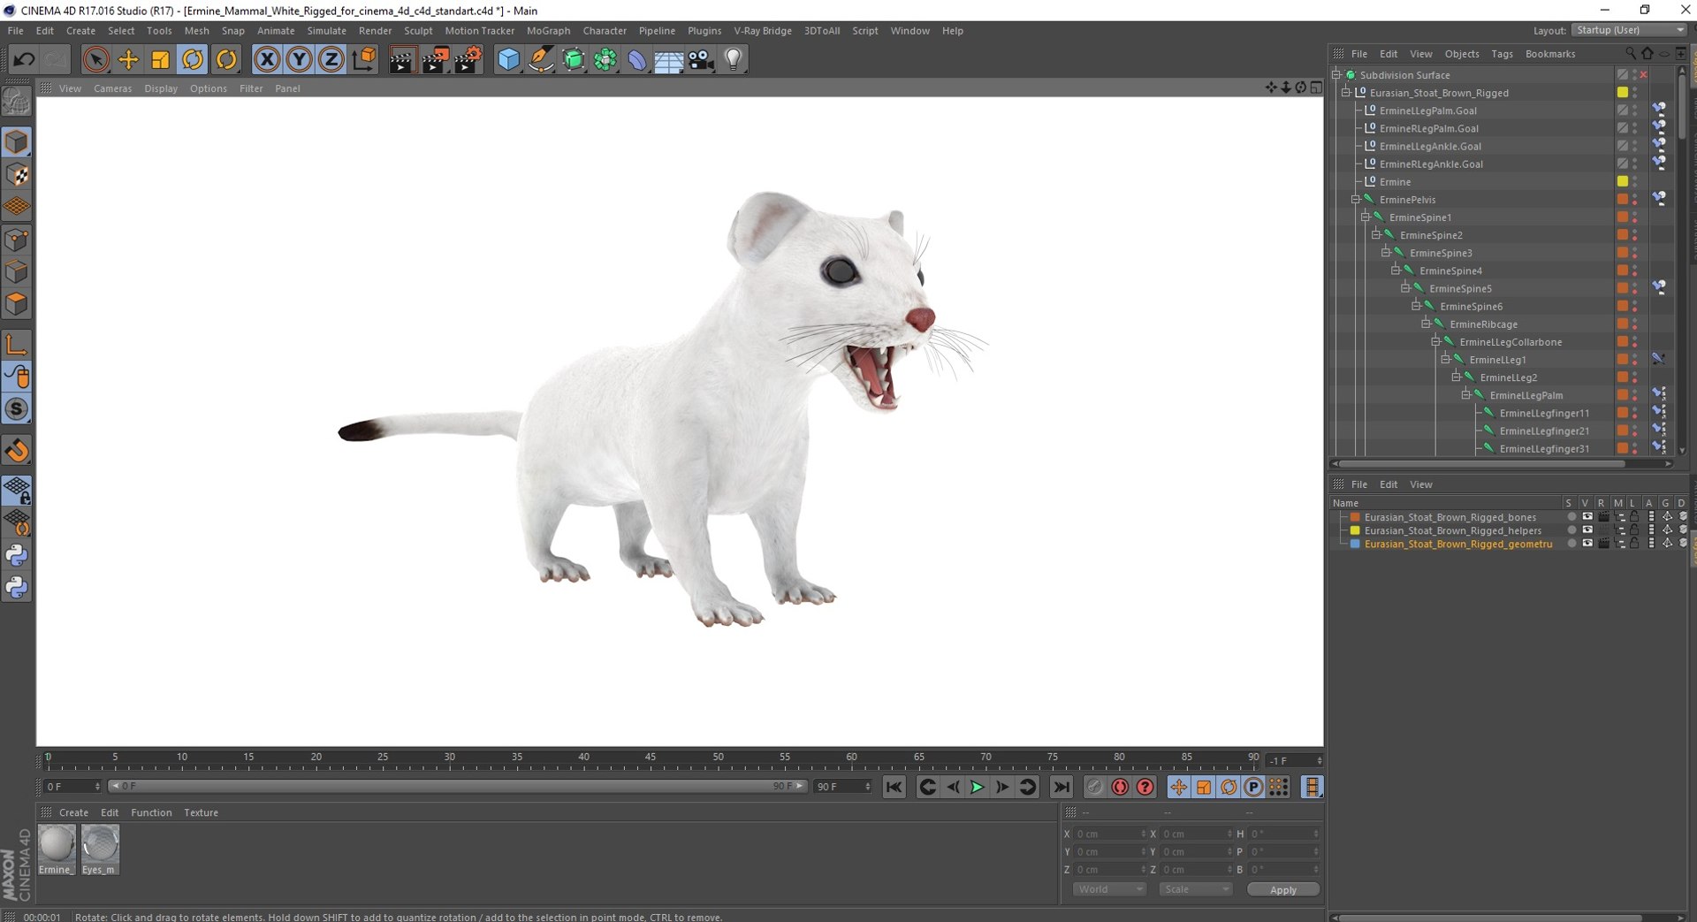Go to the start of the animation

pos(894,787)
